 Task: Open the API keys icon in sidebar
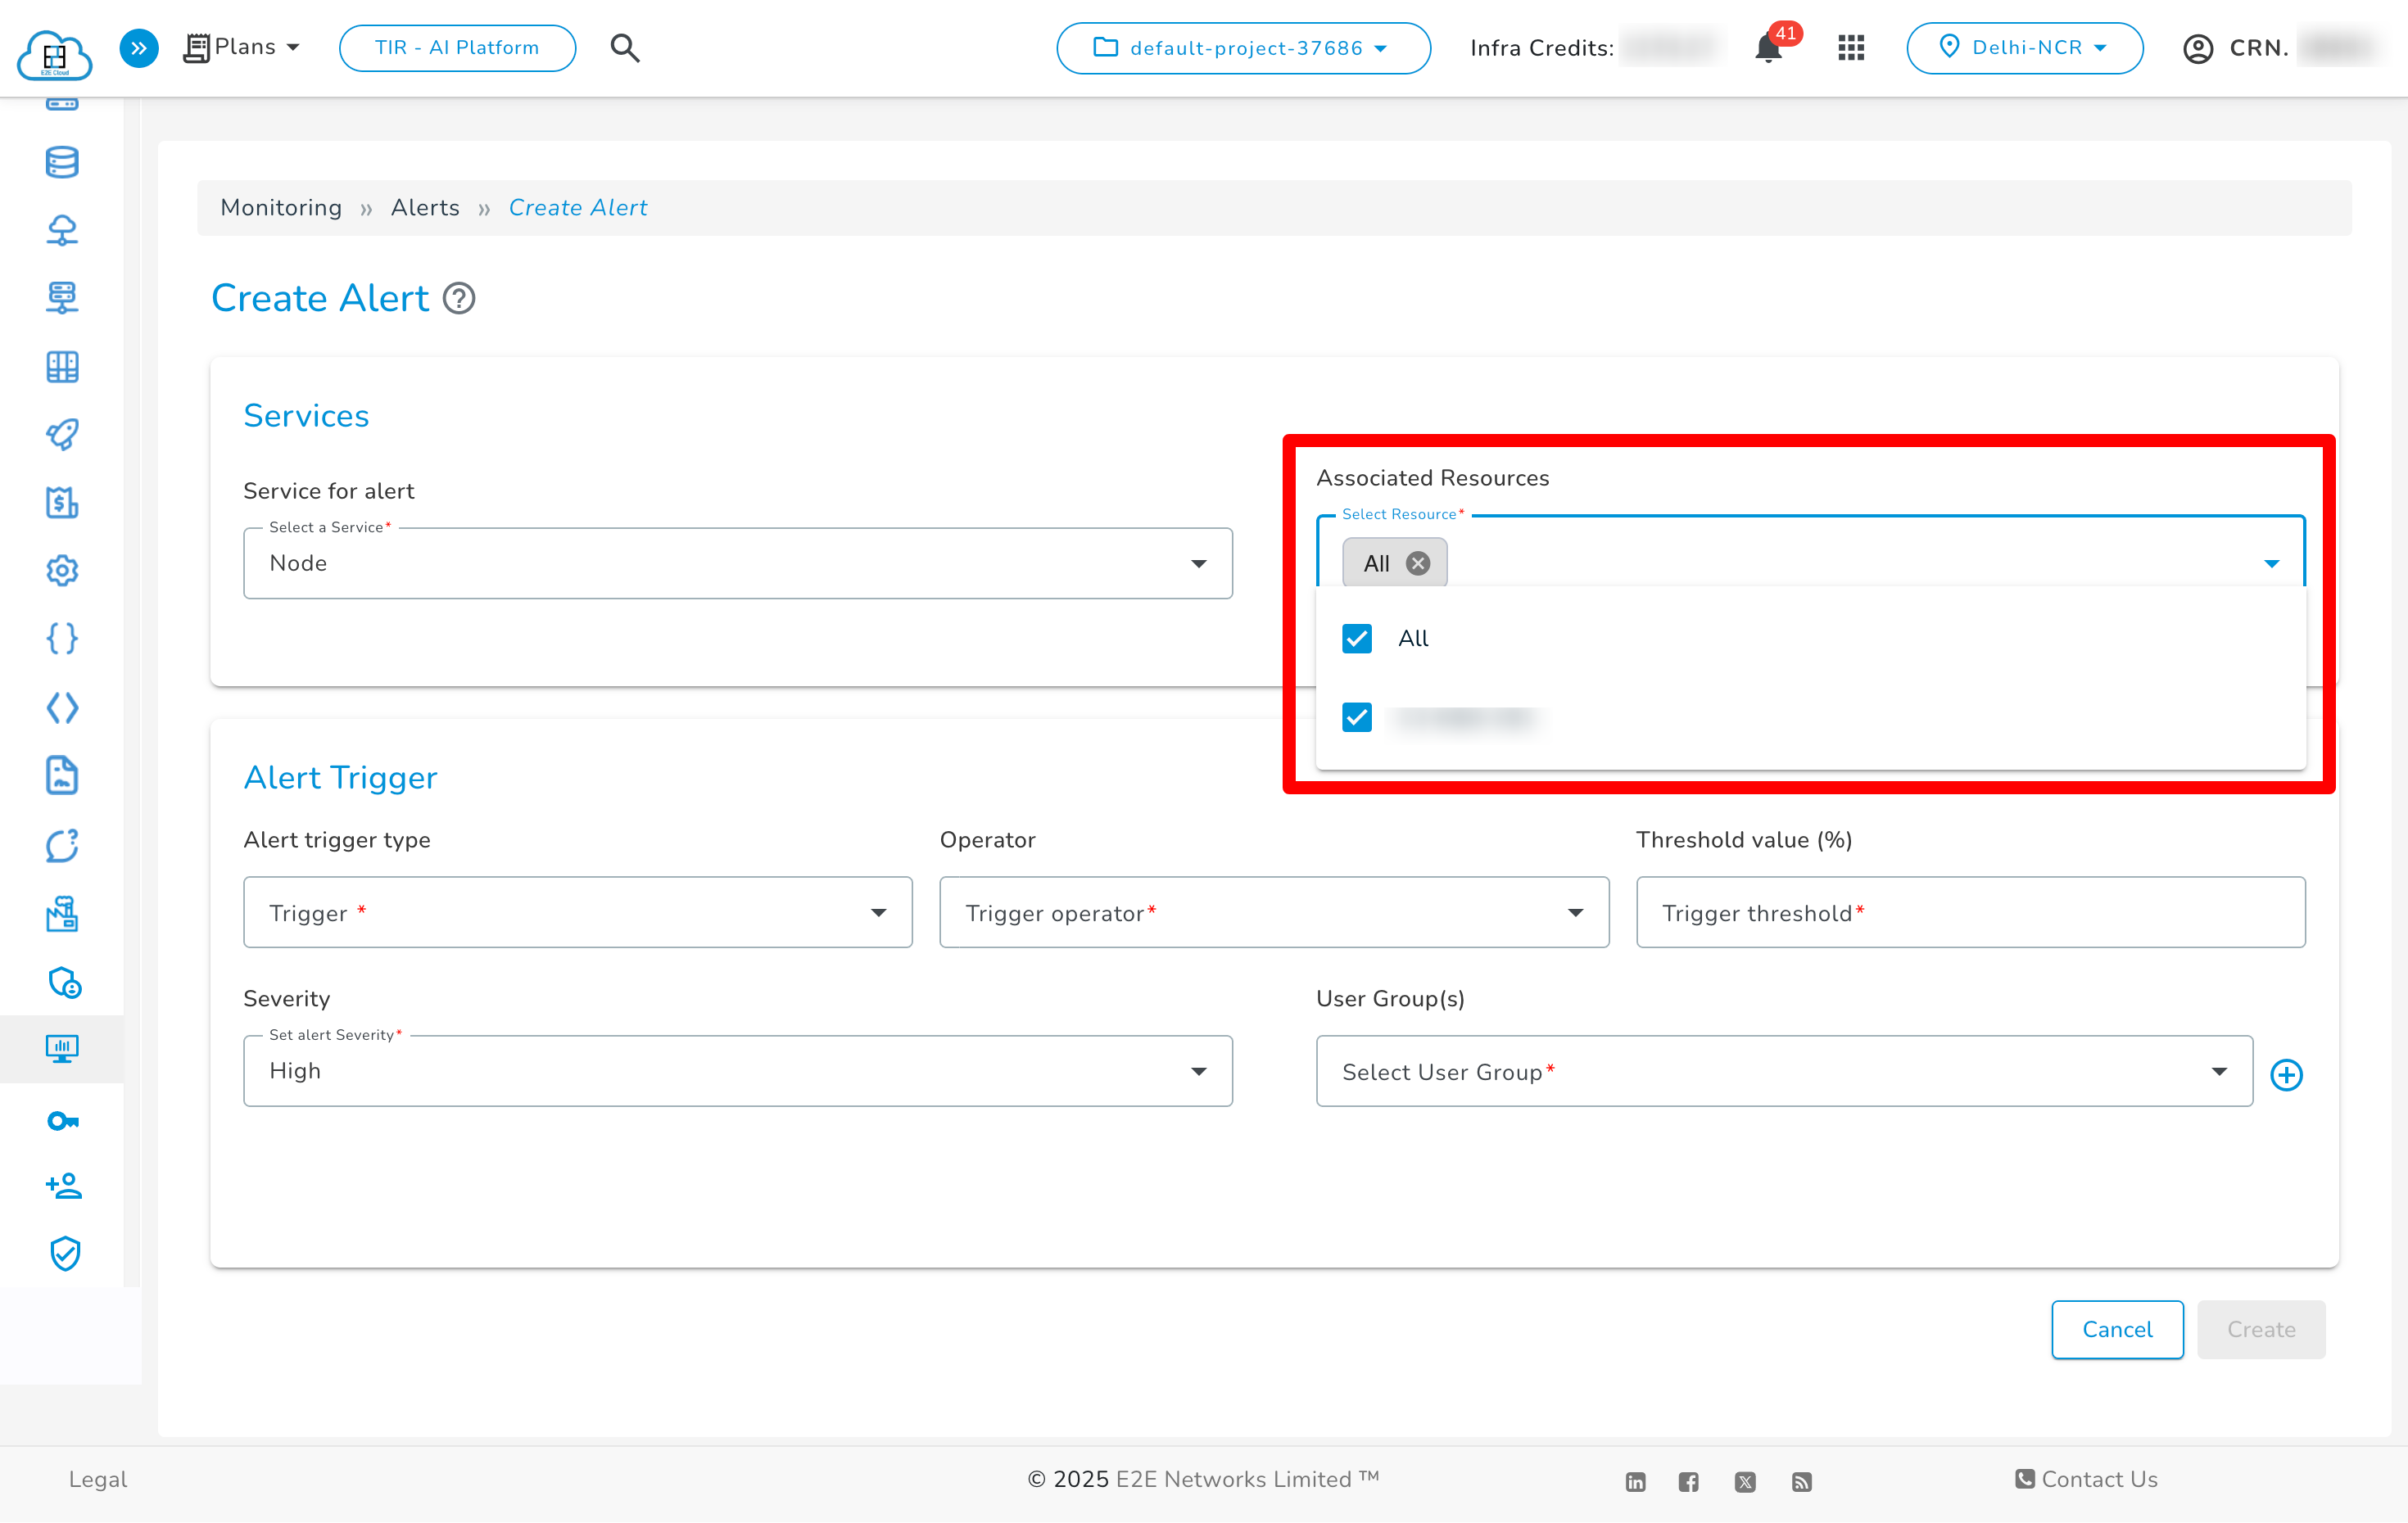click(x=62, y=1121)
